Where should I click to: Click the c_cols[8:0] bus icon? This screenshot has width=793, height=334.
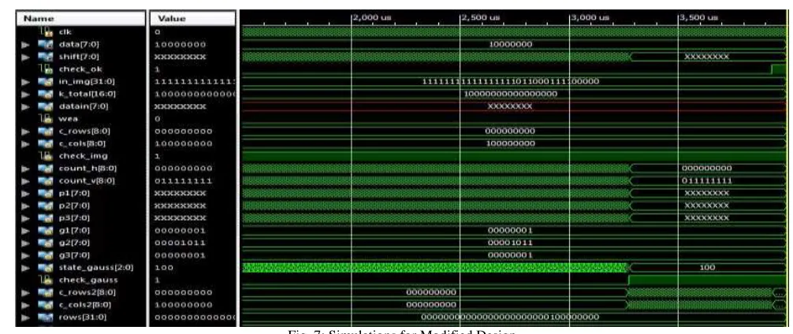pos(44,143)
